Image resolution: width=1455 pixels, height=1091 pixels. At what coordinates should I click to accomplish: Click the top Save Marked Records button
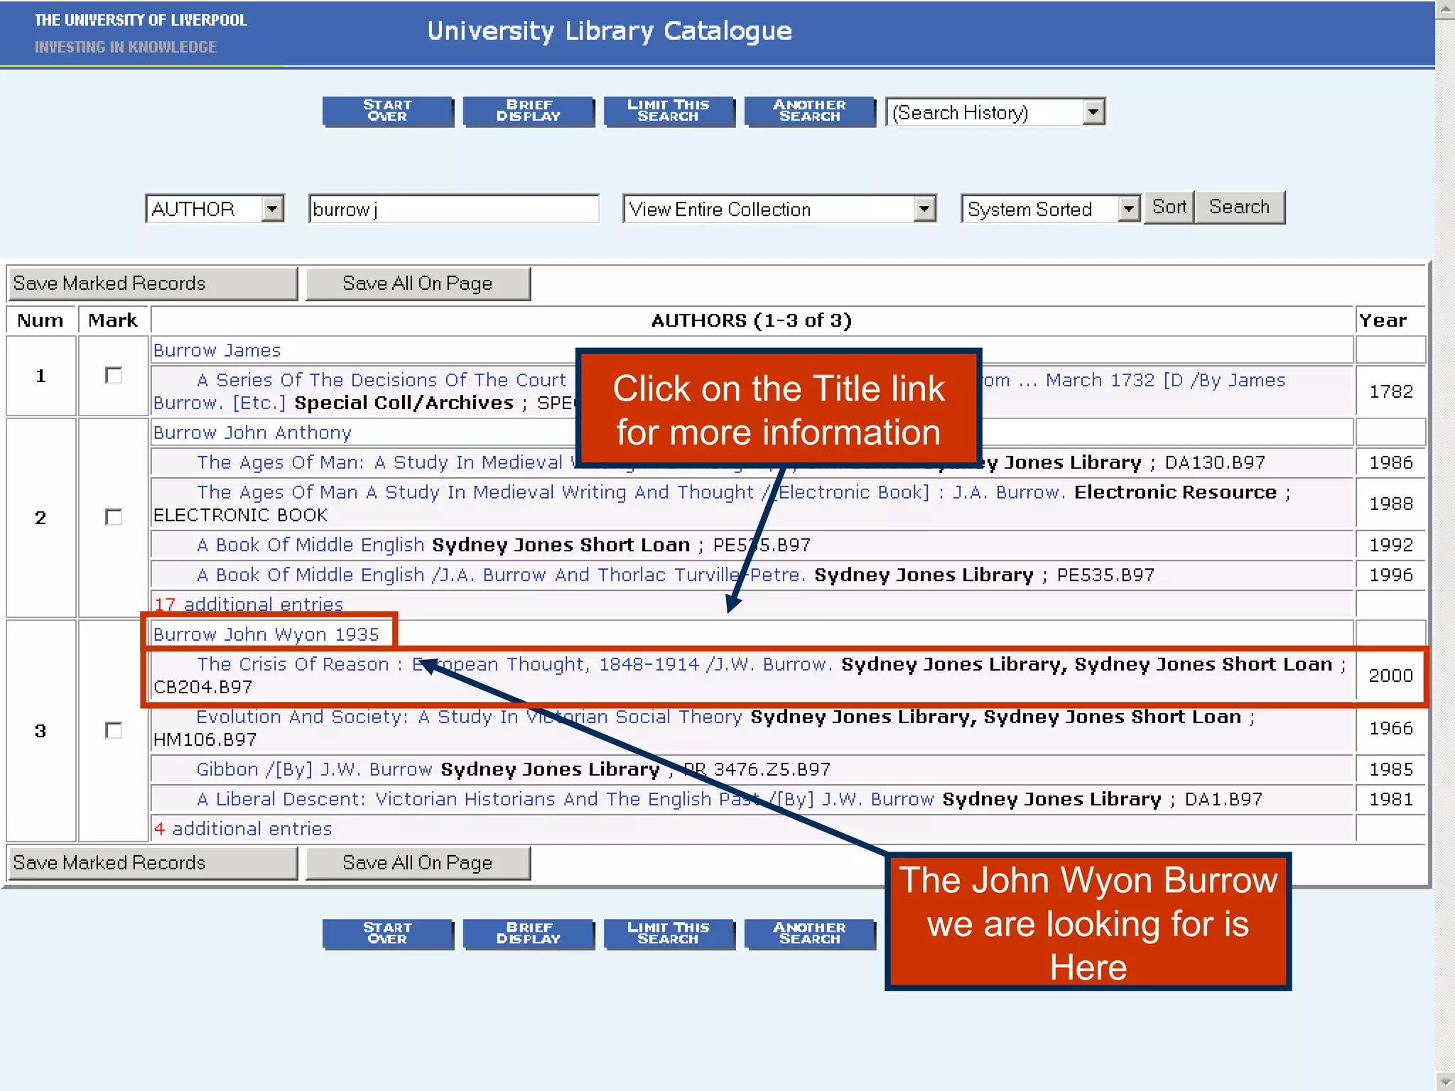[x=152, y=283]
